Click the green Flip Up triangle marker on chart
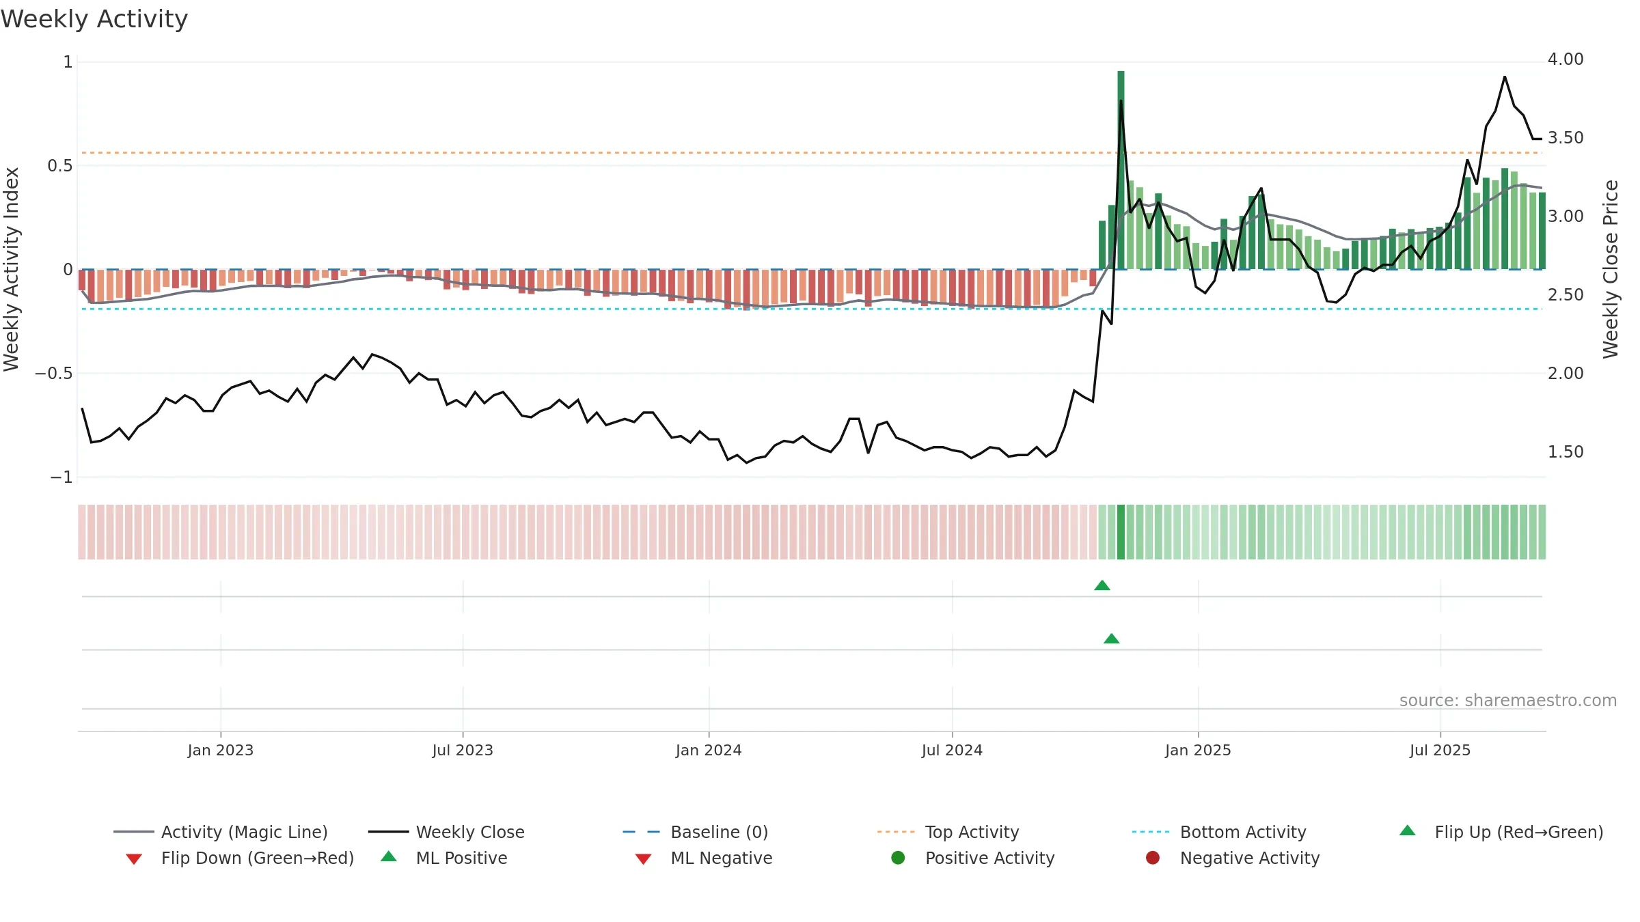 pos(1102,585)
